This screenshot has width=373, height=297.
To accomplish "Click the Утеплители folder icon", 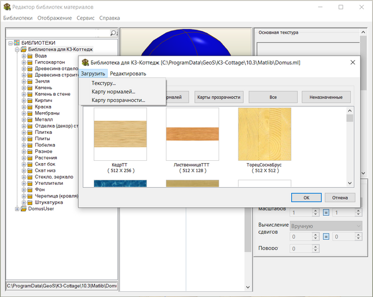I will [30, 184].
